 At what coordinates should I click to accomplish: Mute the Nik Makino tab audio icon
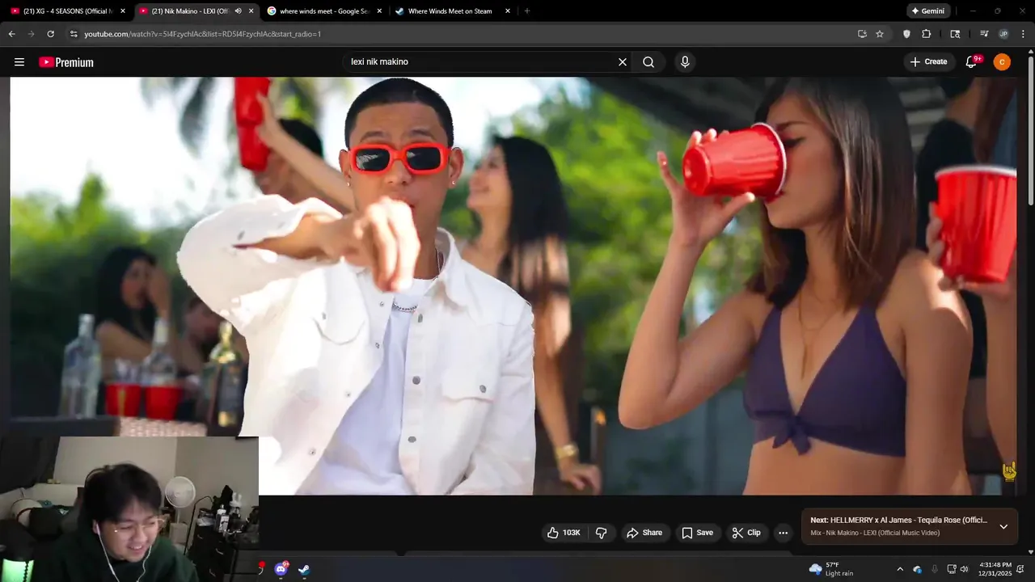[x=238, y=11]
